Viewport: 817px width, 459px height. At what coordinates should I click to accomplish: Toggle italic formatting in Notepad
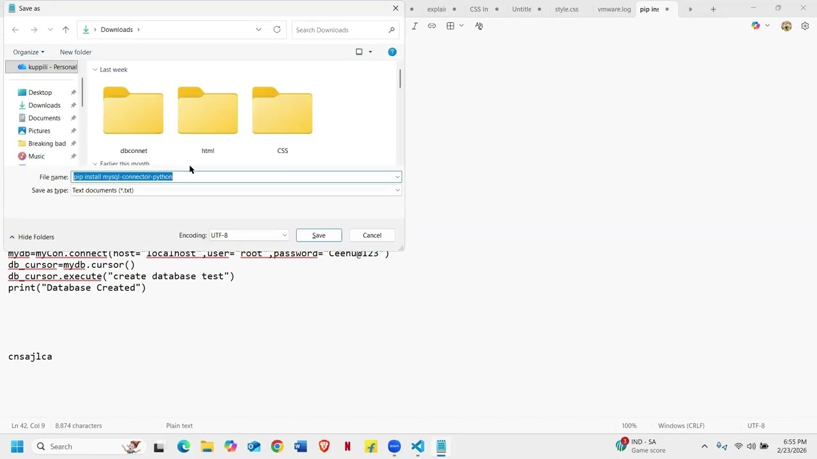[x=415, y=26]
